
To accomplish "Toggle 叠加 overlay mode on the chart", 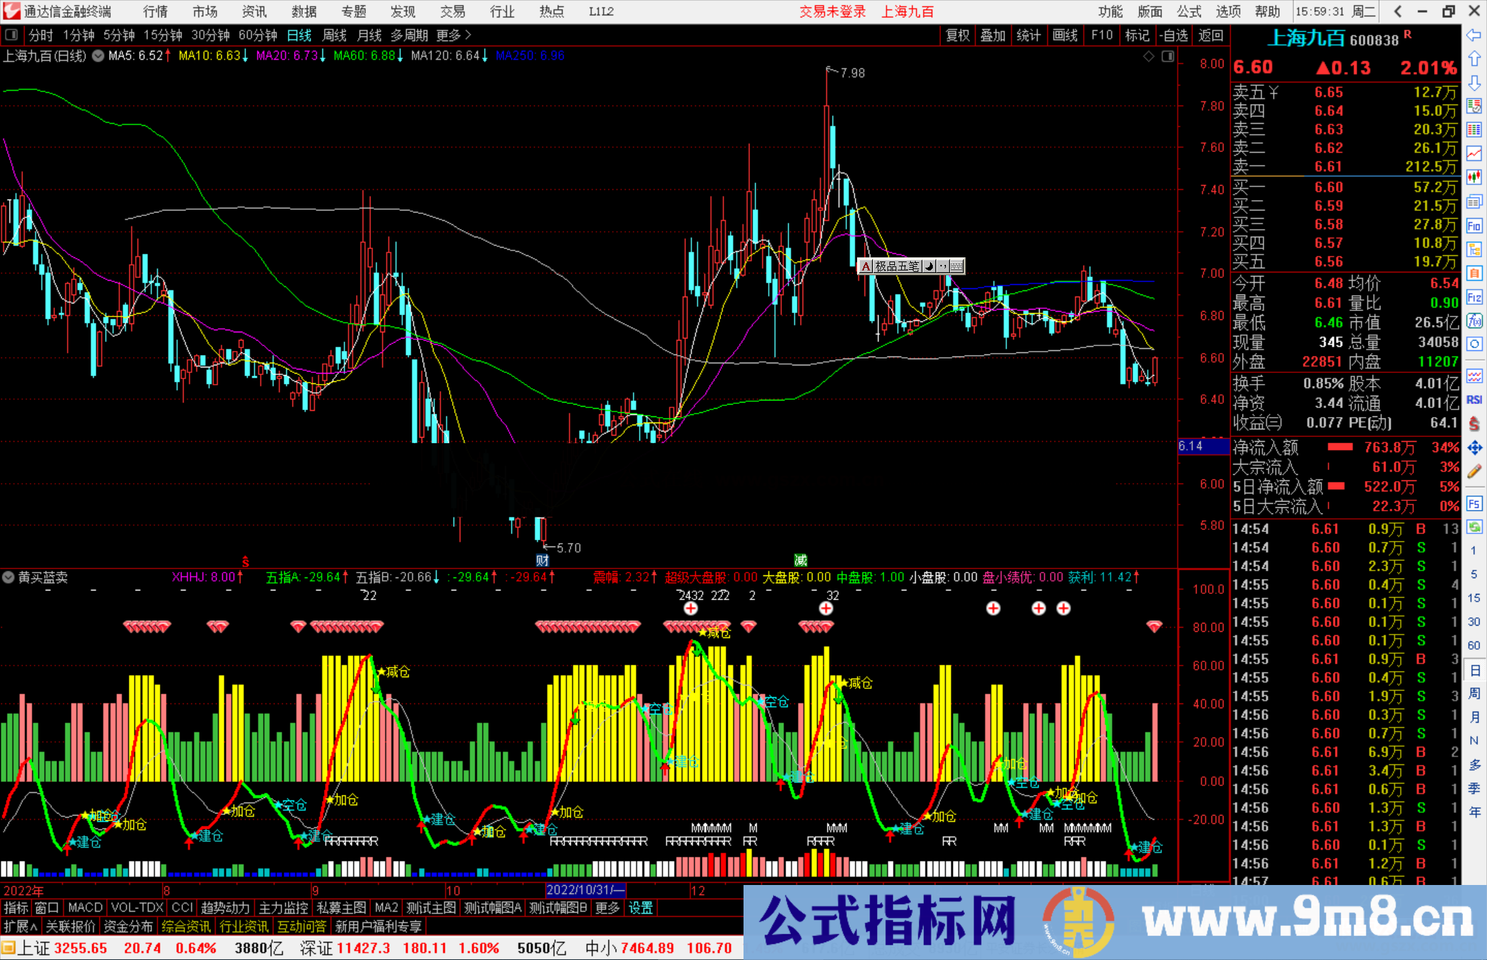I will [x=993, y=35].
